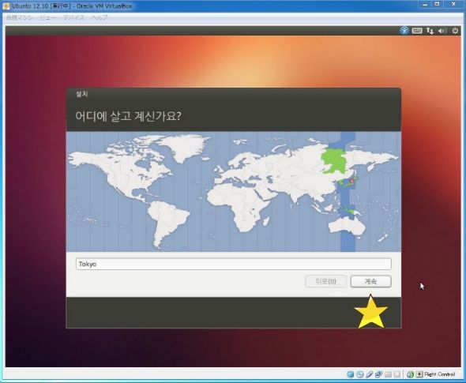
Task: Open the sound volume indicator
Action: click(442, 31)
